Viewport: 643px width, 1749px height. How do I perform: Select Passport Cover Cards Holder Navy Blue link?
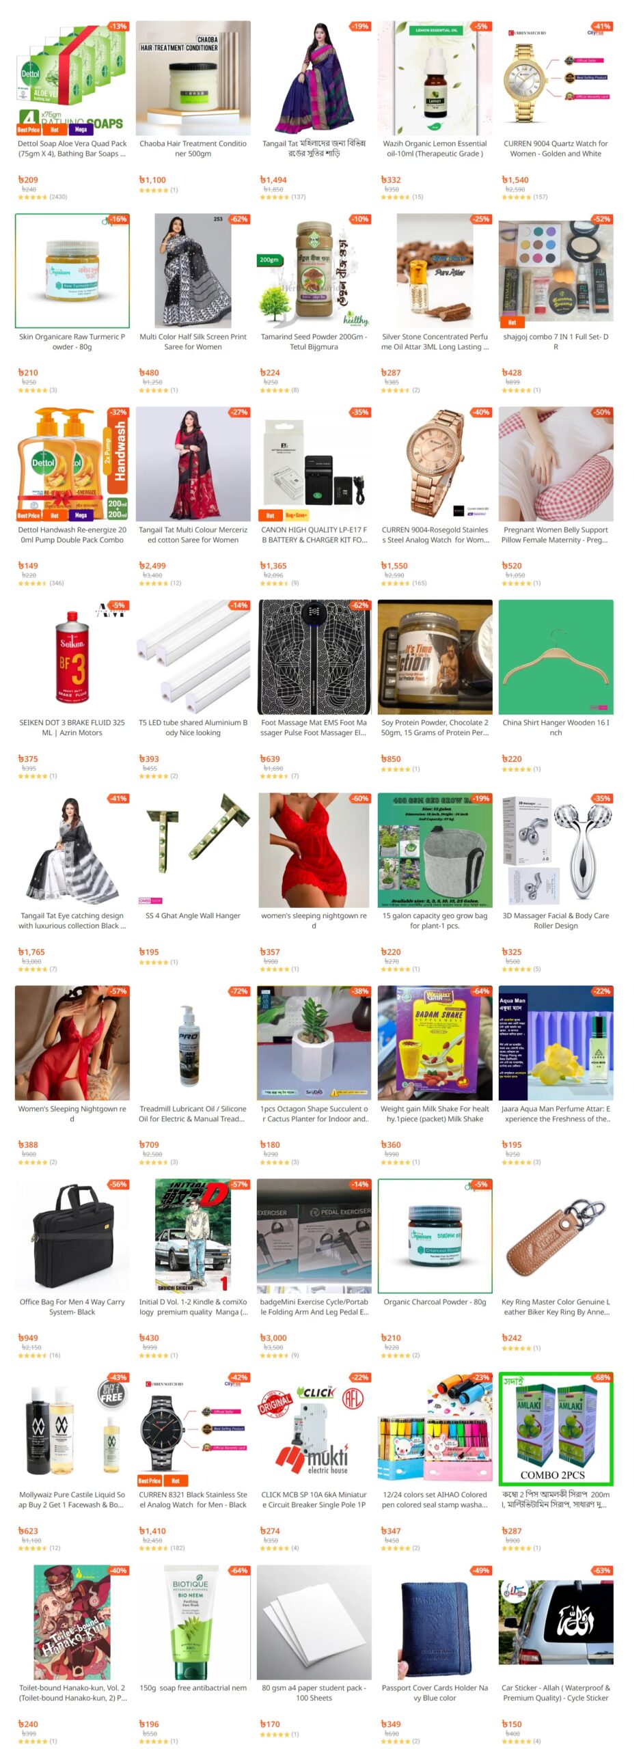pyautogui.click(x=435, y=1692)
